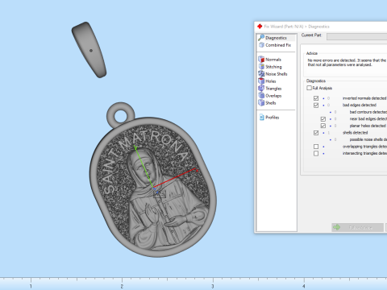Click the 'No more errors are detected' advice text
The height and width of the screenshot is (290, 387).
tap(347, 63)
